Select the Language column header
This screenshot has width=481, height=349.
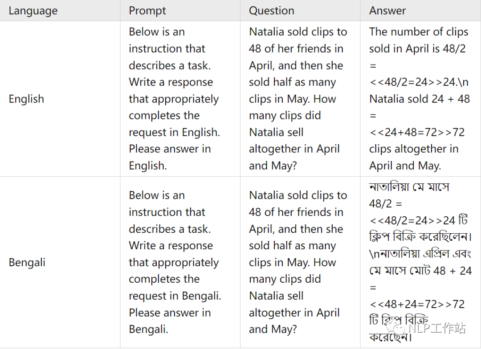tap(33, 11)
